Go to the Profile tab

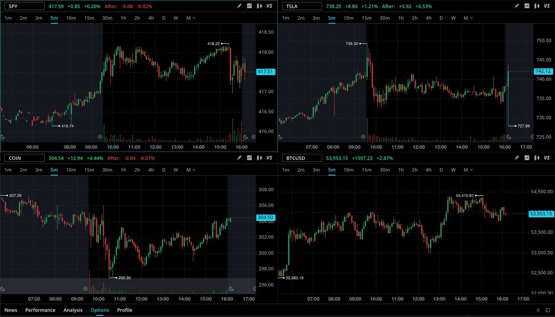tap(124, 310)
